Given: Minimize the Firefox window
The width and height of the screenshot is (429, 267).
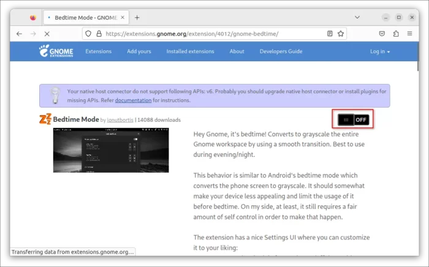Looking at the screenshot, I should [385, 18].
